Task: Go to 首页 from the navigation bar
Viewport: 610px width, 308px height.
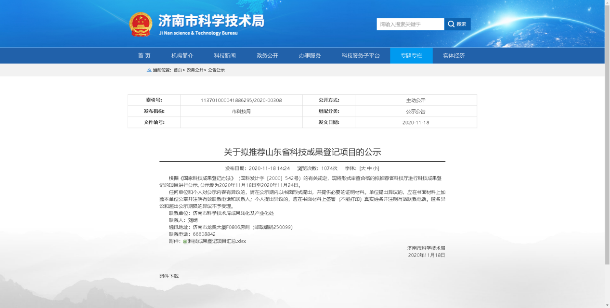Action: [144, 55]
